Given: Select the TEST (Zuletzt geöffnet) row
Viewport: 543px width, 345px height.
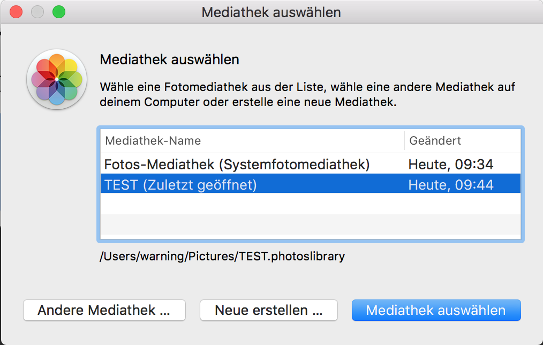Looking at the screenshot, I should point(181,185).
